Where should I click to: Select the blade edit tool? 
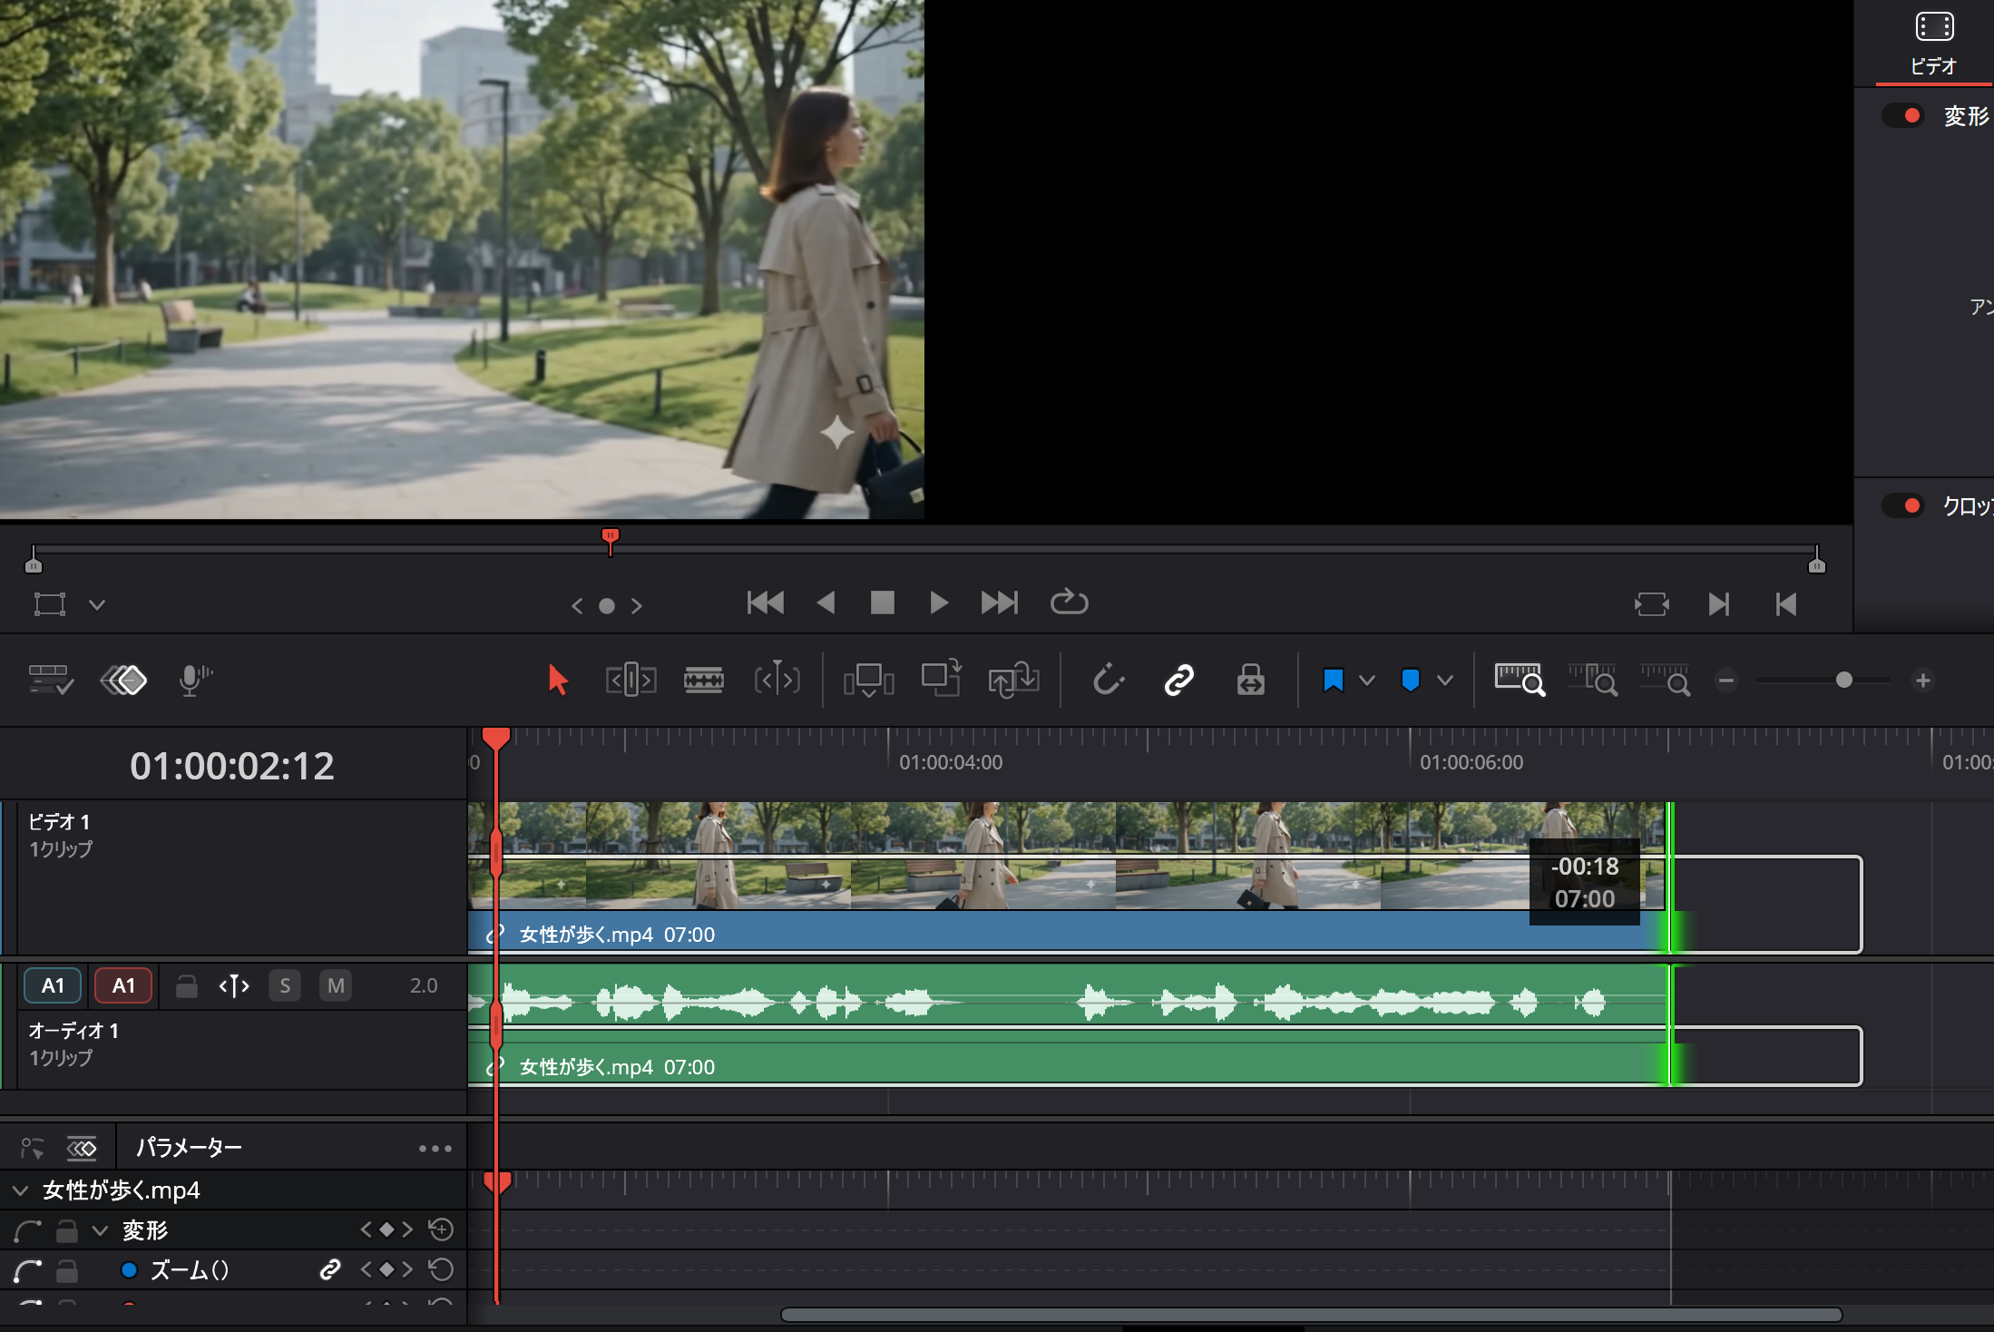pos(703,680)
